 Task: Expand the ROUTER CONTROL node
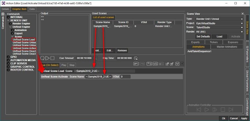pos(8,70)
